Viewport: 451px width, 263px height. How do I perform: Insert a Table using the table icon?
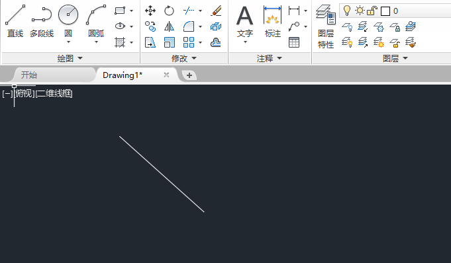click(294, 42)
